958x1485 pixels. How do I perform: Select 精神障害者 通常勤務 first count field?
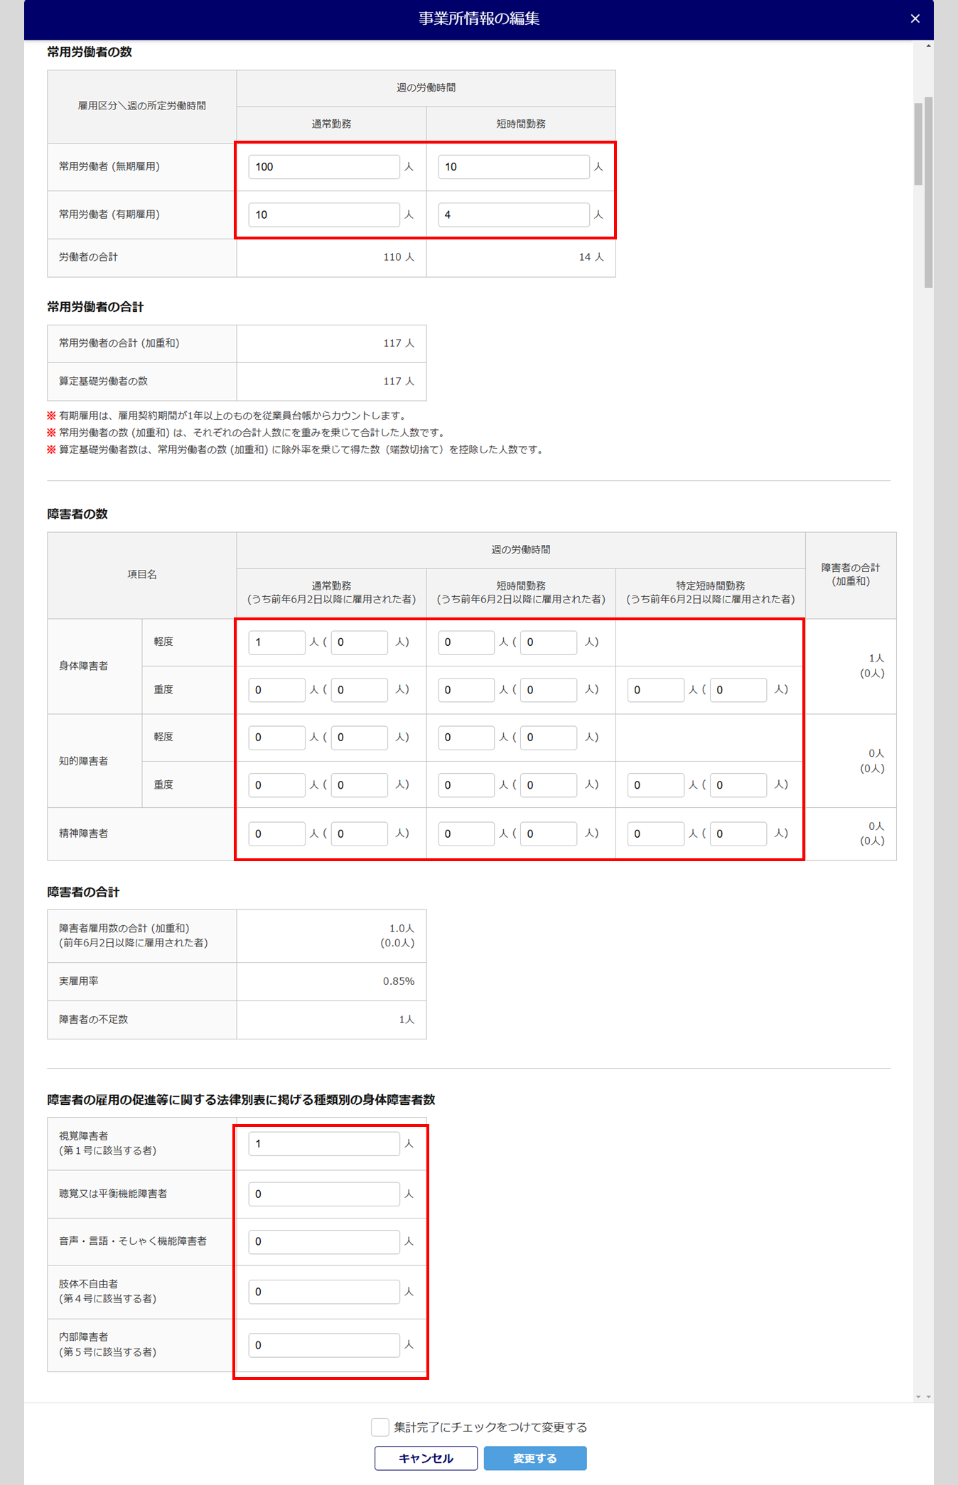coord(277,833)
